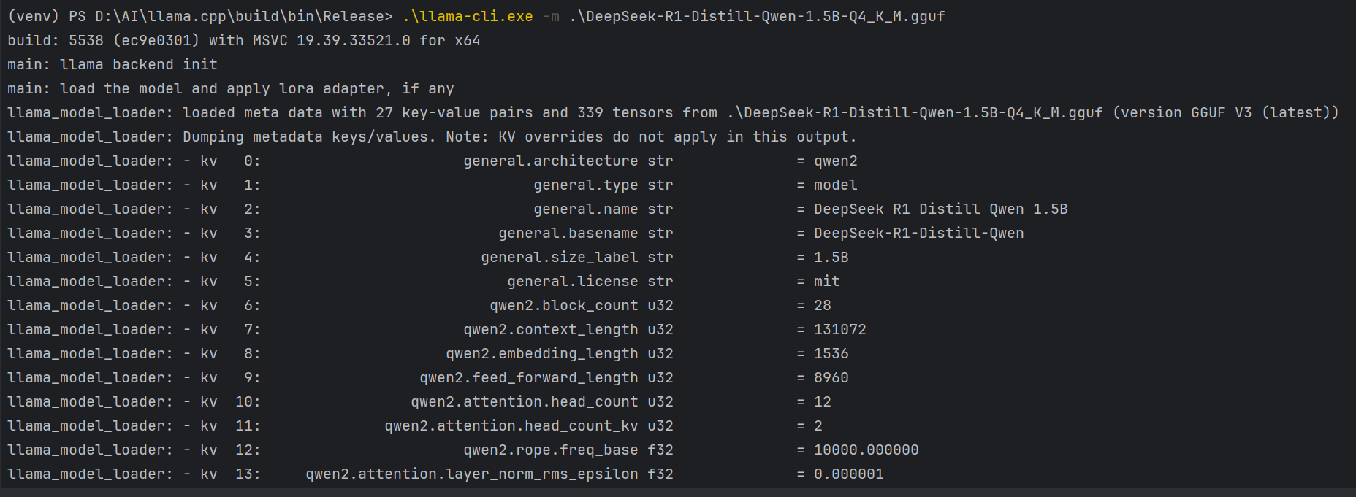Click the "general.license" key
Screen dimensions: 1356x497
click(573, 281)
